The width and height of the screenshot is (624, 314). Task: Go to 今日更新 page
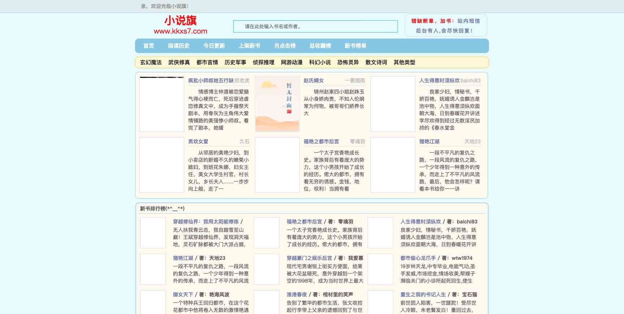[214, 46]
